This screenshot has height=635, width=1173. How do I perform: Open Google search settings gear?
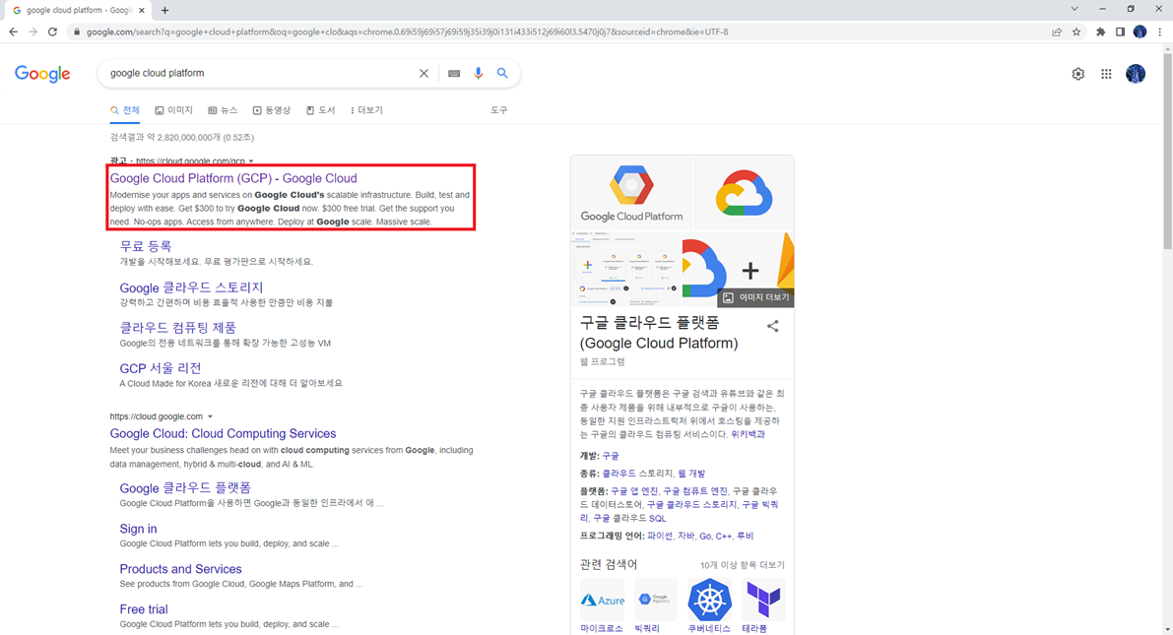point(1078,74)
